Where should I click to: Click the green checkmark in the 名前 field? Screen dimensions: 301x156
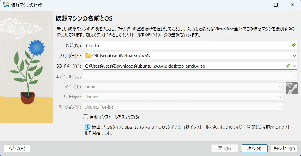tap(293, 45)
